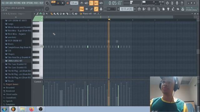Open the Tempo tapper icon
200x112 pixels.
click(x=173, y=9)
